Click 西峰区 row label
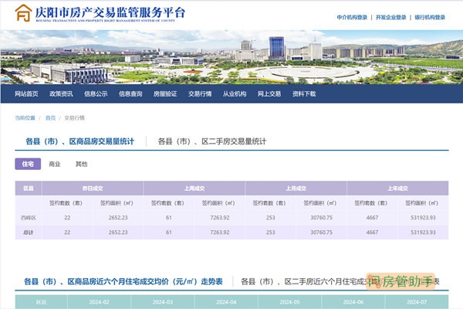 coord(29,218)
